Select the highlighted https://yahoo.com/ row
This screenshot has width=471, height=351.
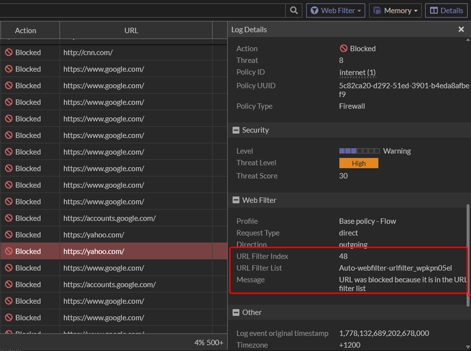114,251
